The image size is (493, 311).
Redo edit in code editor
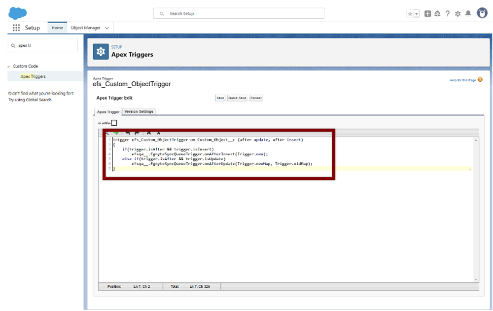[137, 133]
